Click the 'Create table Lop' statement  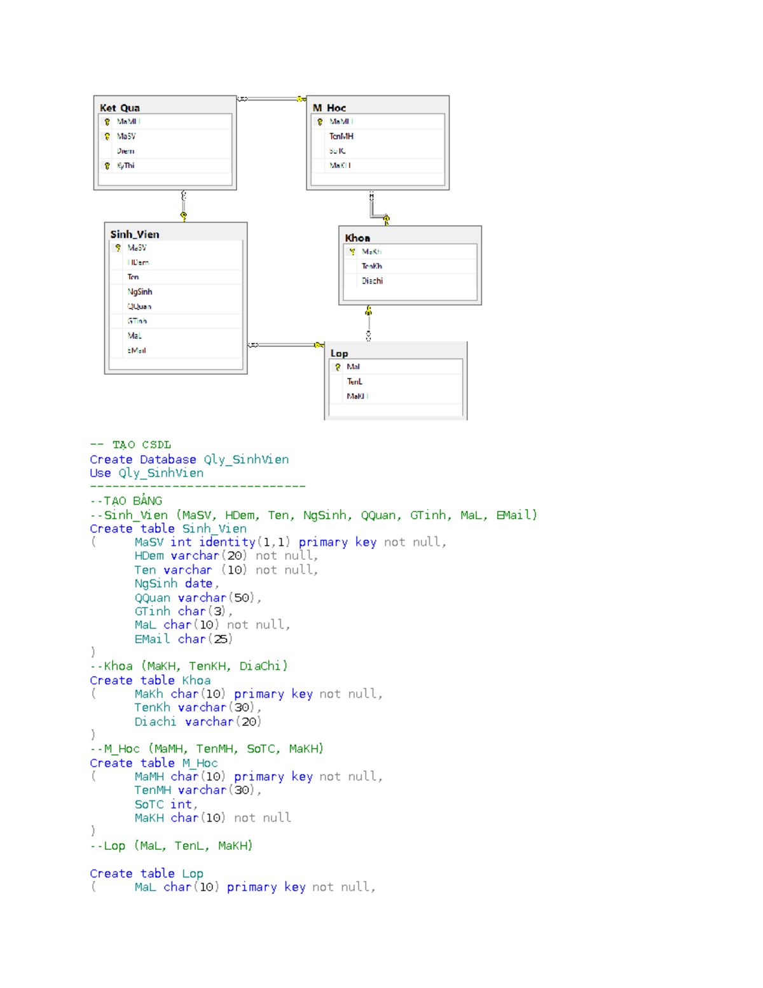pos(147,873)
